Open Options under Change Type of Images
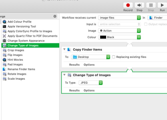 [x=89, y=90]
